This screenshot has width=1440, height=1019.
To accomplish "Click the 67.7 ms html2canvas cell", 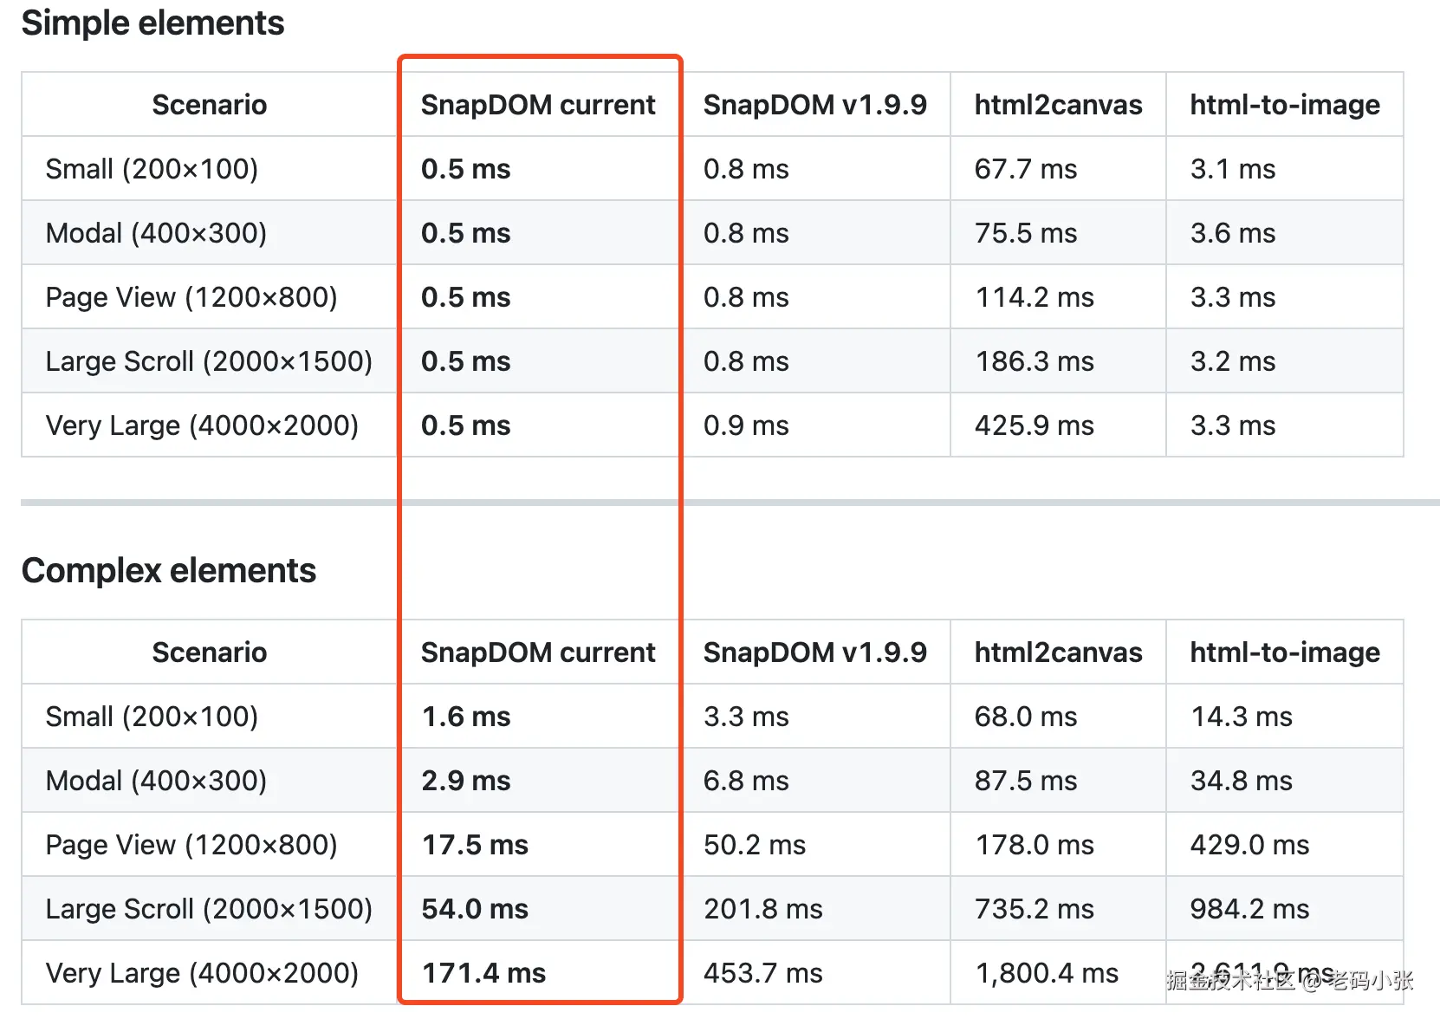I will tap(1026, 169).
